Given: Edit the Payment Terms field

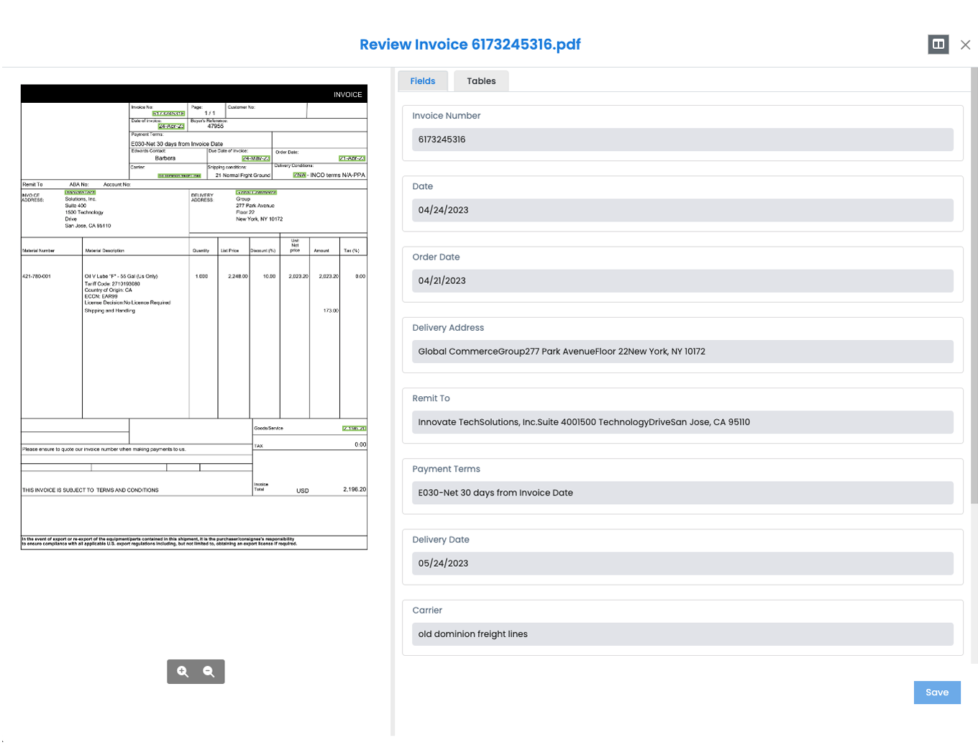Looking at the screenshot, I should [x=682, y=493].
